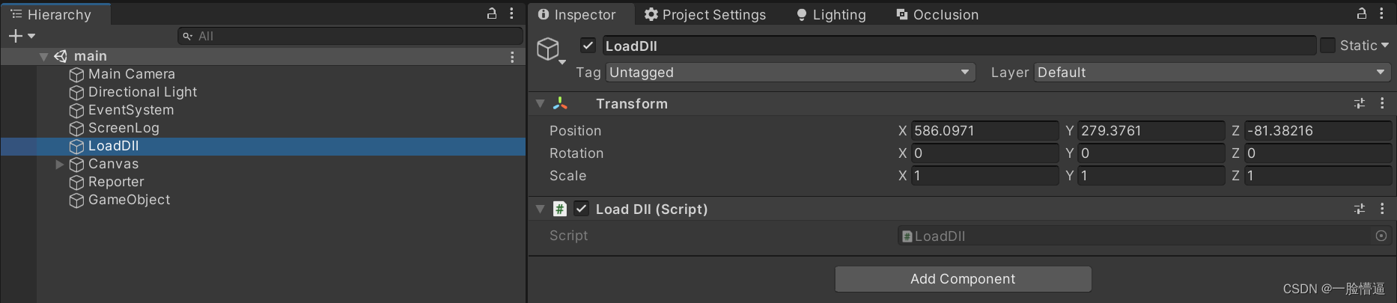Click the Add Component button
Image resolution: width=1397 pixels, height=303 pixels.
tap(963, 279)
